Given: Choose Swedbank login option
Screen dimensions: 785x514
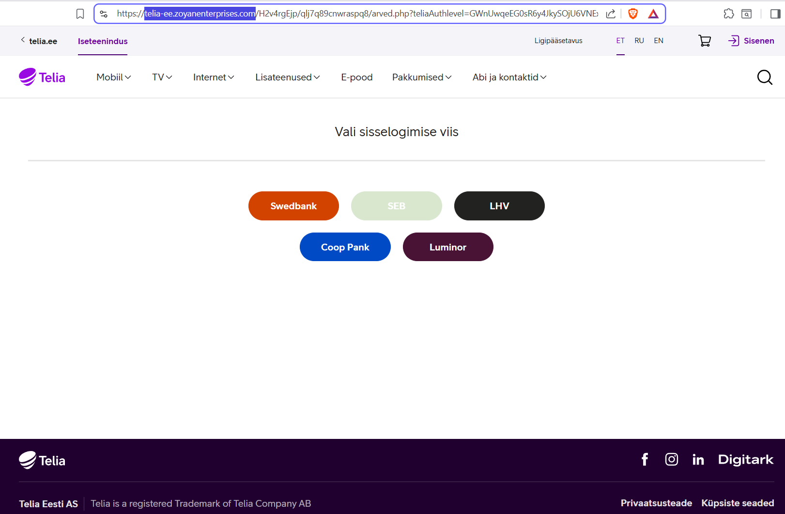Looking at the screenshot, I should click(293, 206).
